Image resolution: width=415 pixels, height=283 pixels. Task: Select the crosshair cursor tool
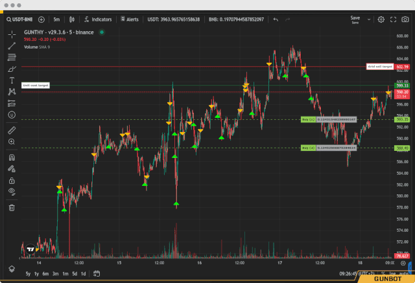(x=12, y=34)
